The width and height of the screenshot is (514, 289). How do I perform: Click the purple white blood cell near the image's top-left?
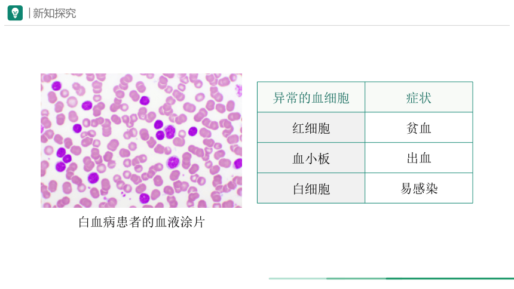coord(56,86)
